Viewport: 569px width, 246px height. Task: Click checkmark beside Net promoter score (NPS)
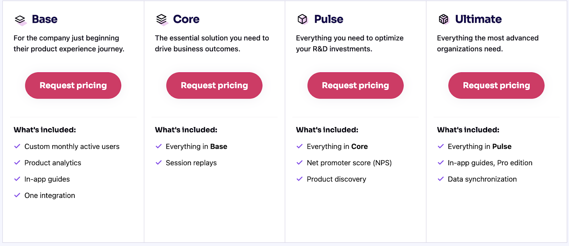click(299, 163)
